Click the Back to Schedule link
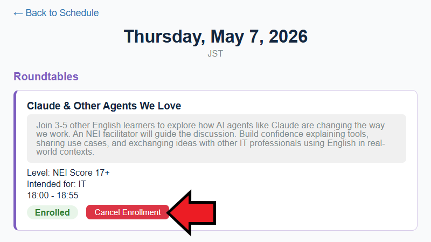431x242 pixels. tap(62, 13)
